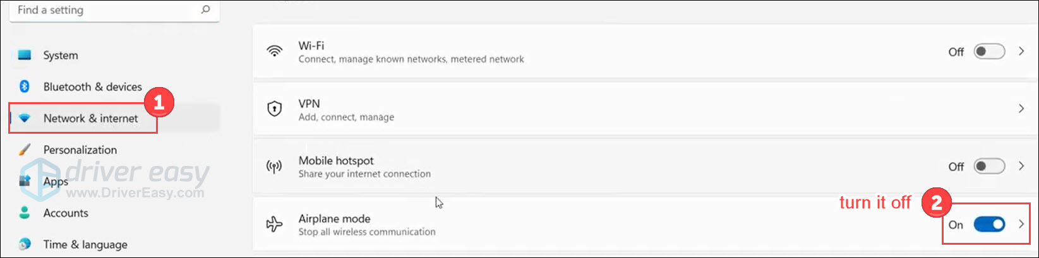Switch on the Mobile hotspot toggle
The width and height of the screenshot is (1039, 258).
989,167
